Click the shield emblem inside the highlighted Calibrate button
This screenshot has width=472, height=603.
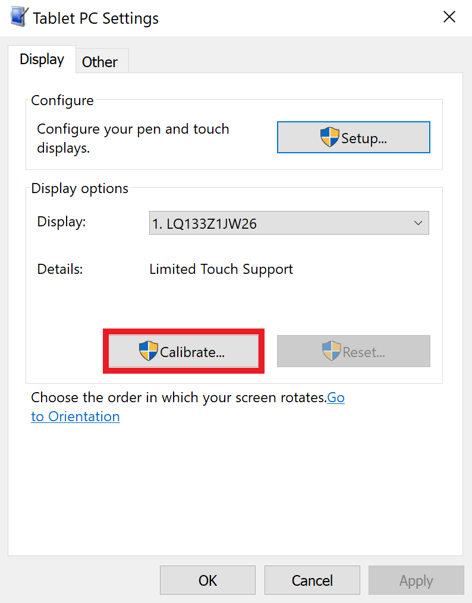pyautogui.click(x=149, y=351)
